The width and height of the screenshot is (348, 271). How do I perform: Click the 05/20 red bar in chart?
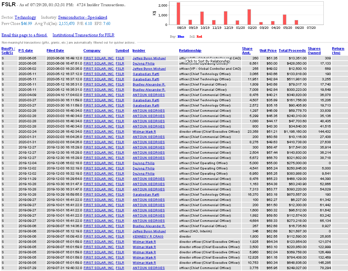[284, 20]
